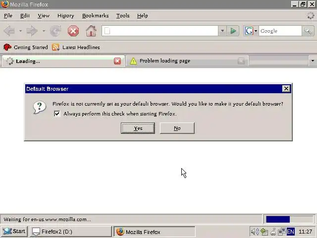Open the Latest Headlines feed bookmark
Screen dimensions: 317x238
pos(76,48)
